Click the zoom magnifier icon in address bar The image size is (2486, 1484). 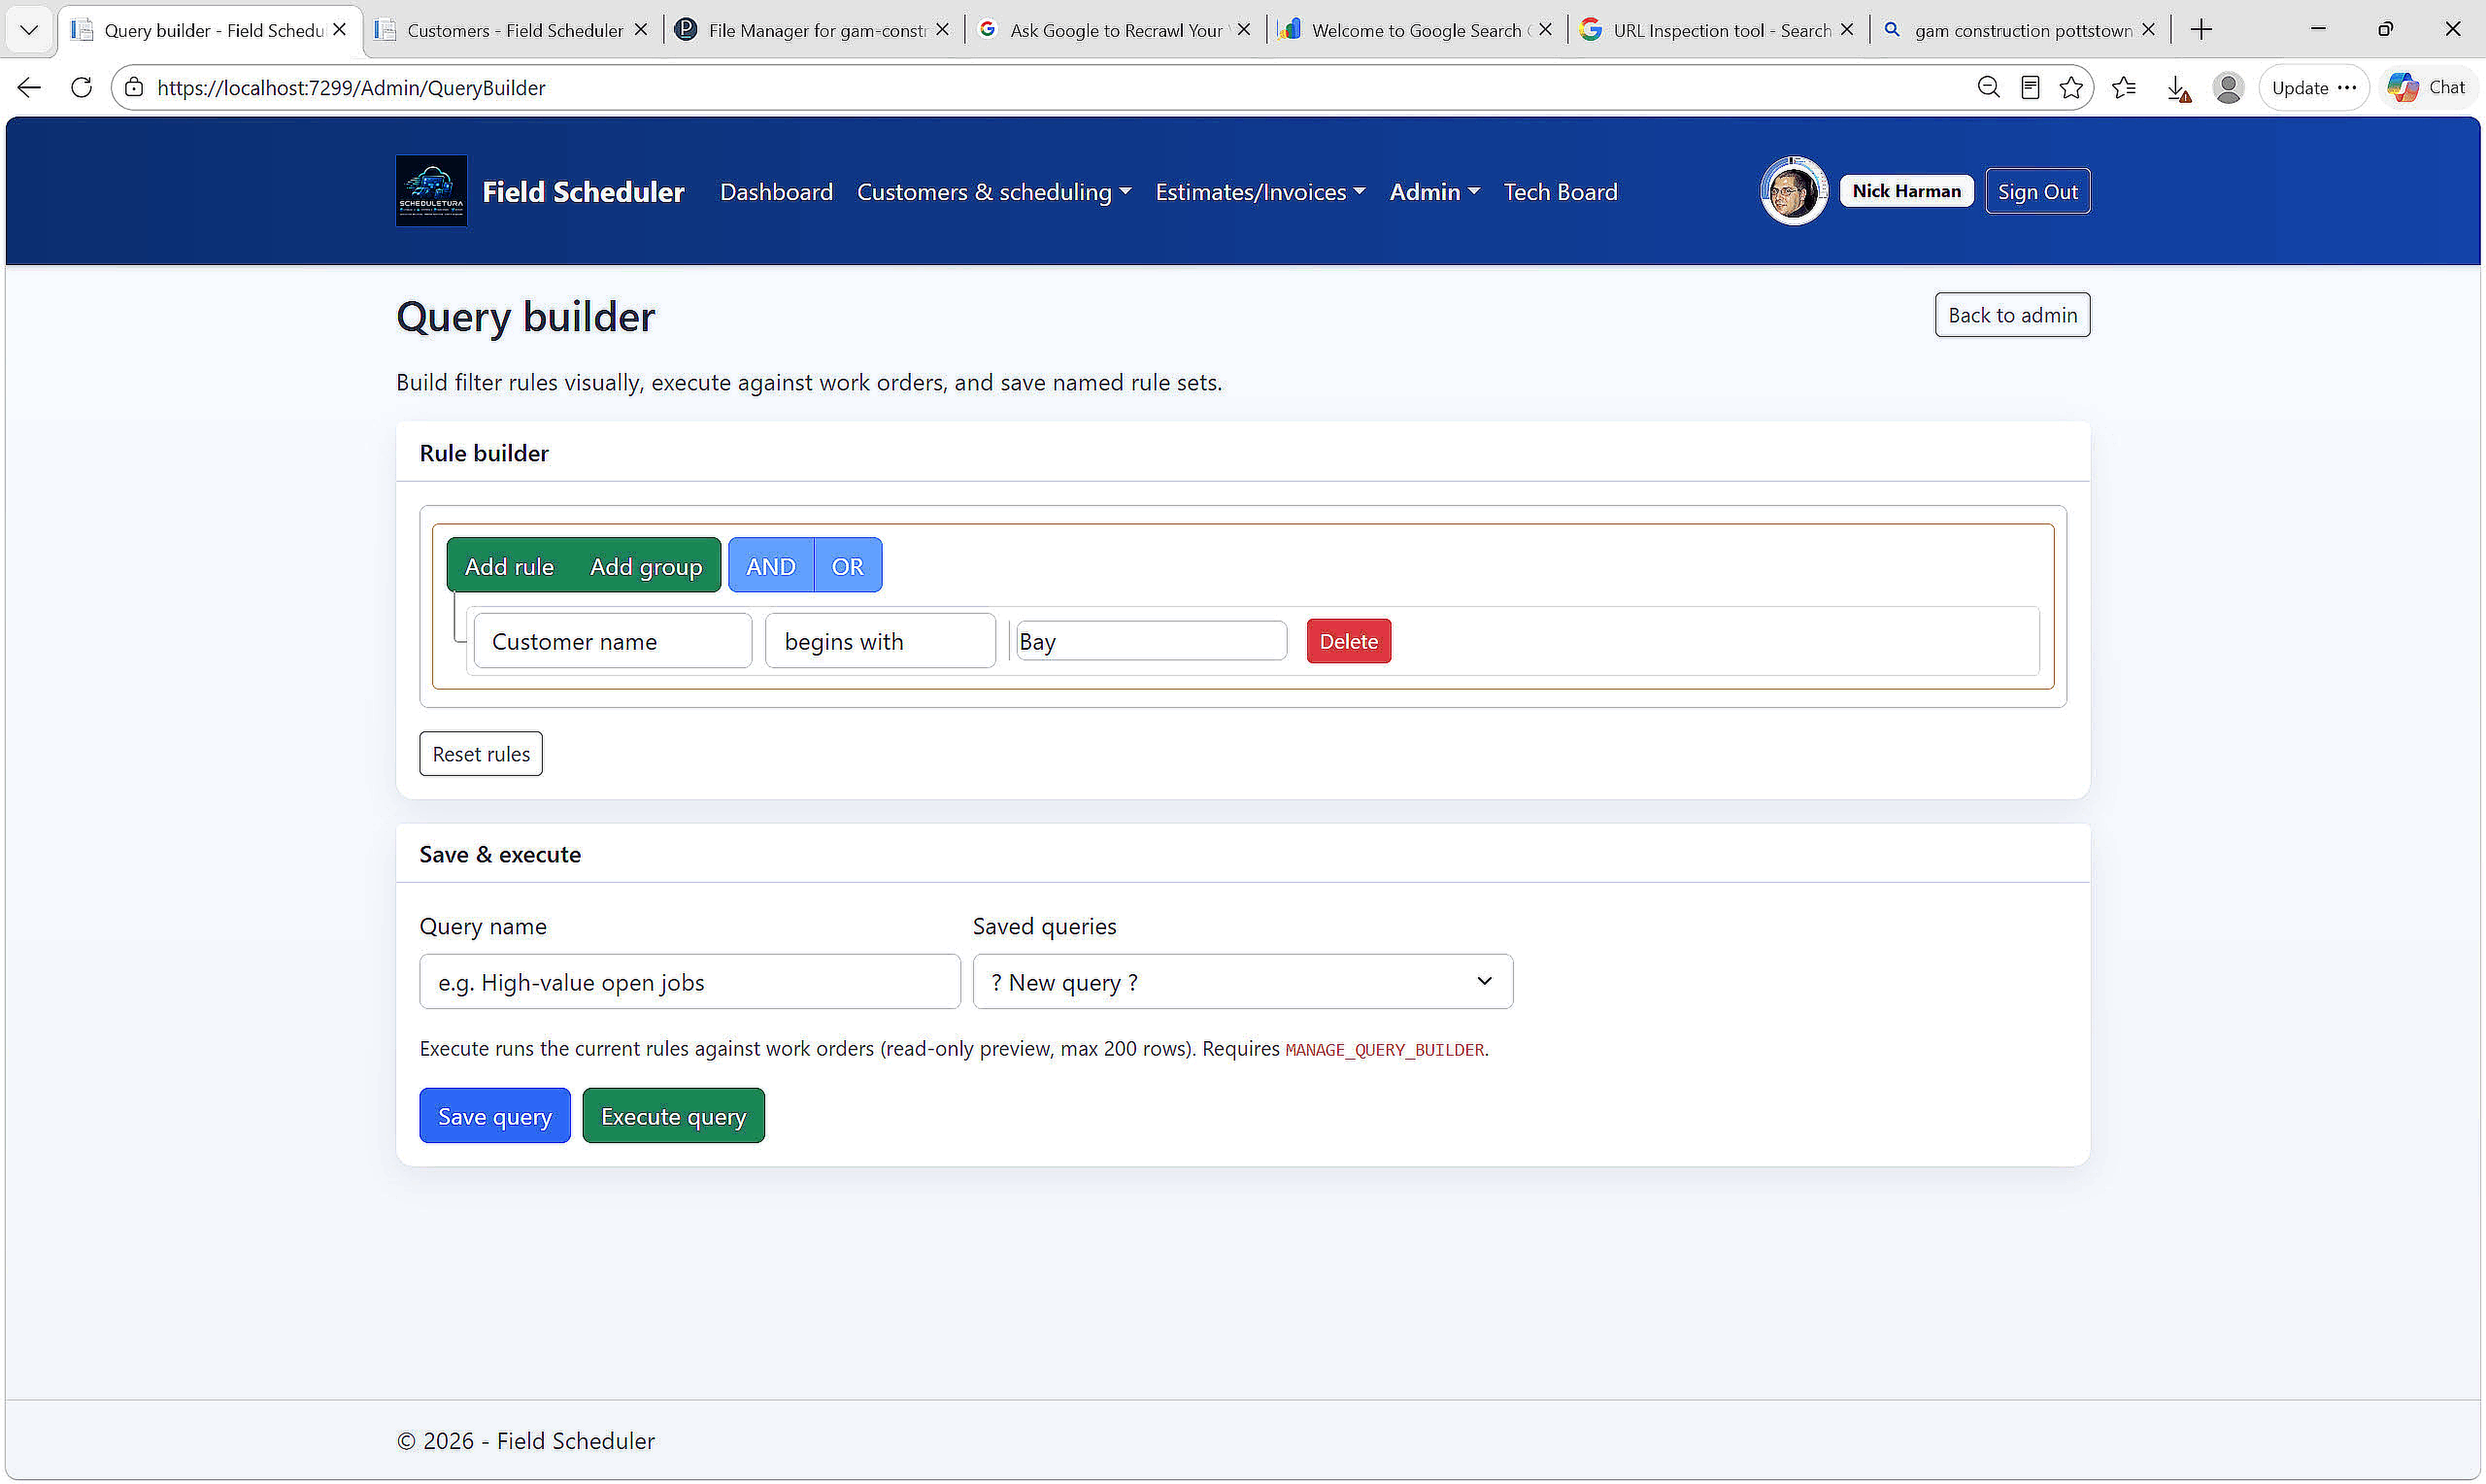tap(1988, 87)
